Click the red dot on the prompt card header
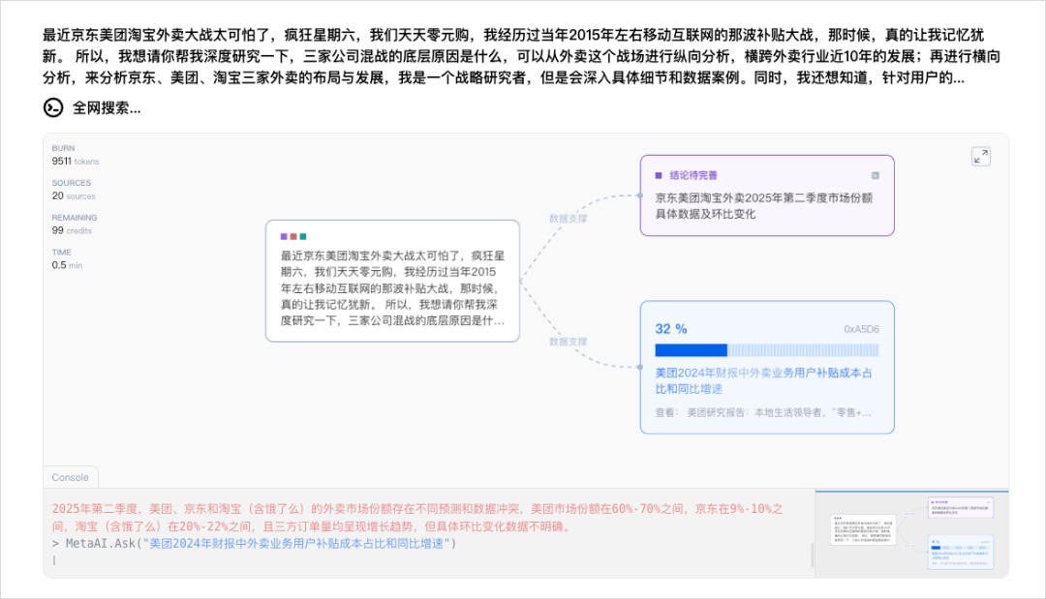 (292, 237)
